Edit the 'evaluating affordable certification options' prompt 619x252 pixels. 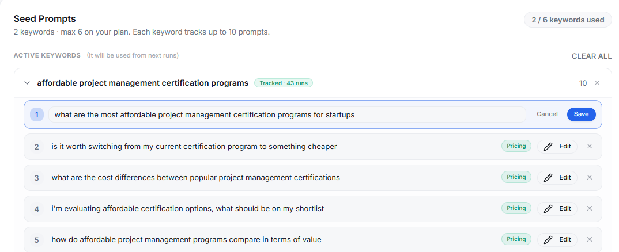tap(557, 209)
